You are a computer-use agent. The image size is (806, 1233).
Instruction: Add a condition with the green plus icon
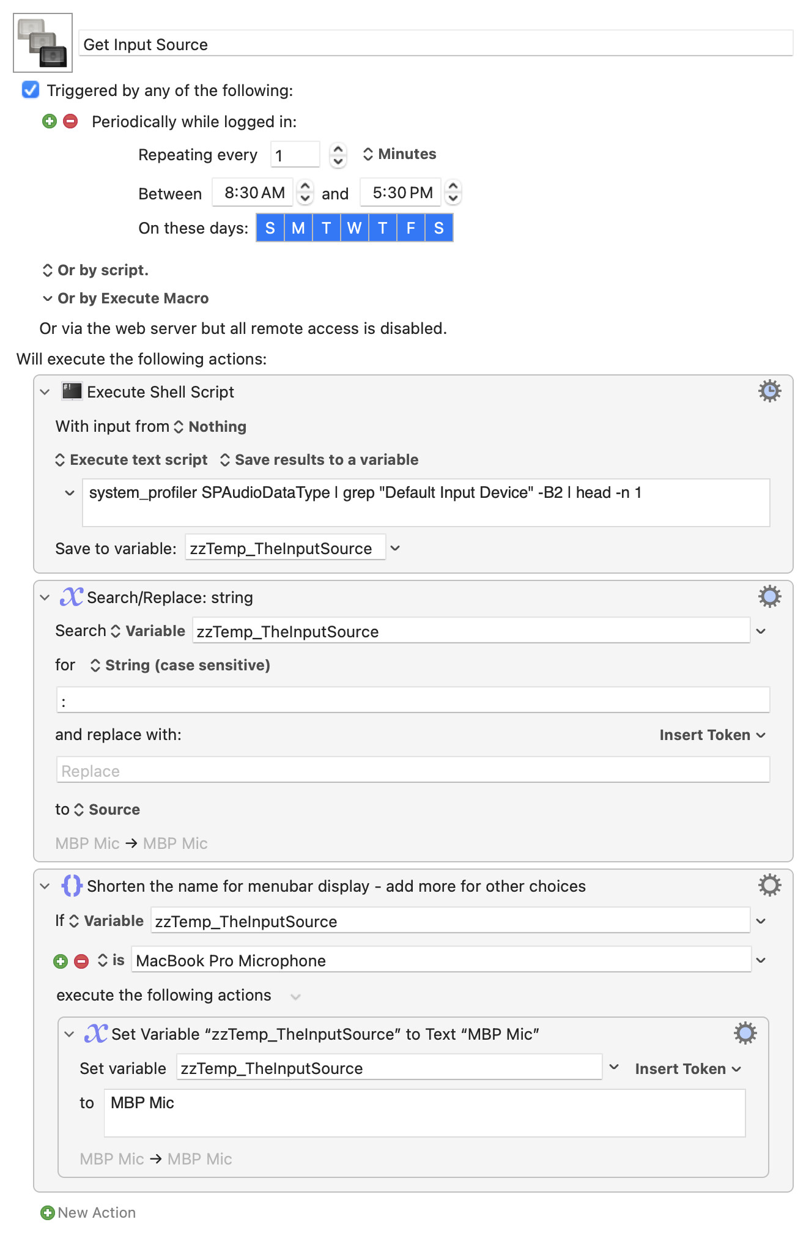coord(61,961)
